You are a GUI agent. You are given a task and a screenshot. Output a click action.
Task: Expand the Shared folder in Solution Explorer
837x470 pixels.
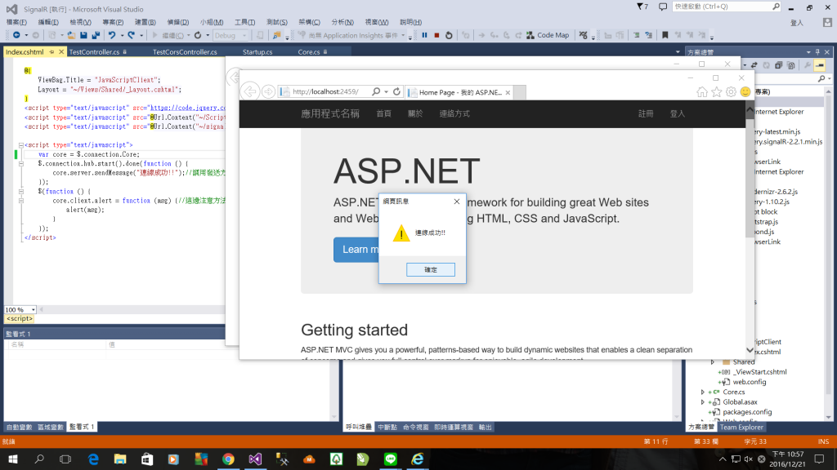tap(713, 361)
